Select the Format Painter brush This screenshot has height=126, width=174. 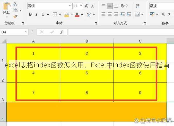tap(15, 16)
